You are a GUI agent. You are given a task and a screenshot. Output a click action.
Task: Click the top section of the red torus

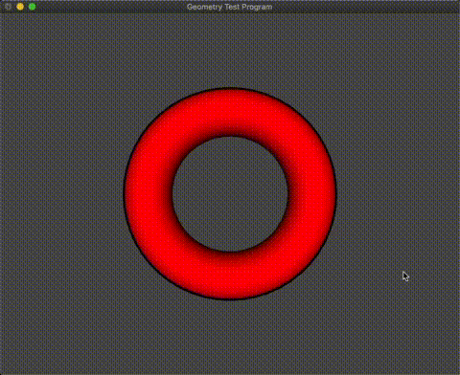pos(230,112)
